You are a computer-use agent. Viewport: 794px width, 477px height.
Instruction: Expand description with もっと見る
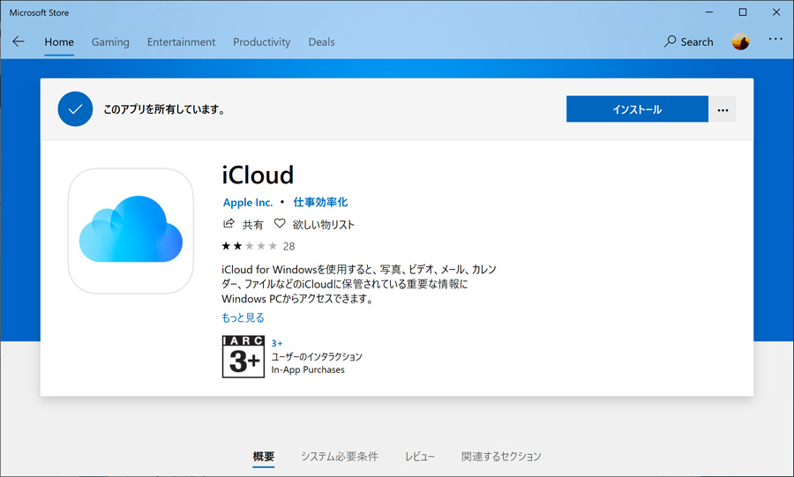243,317
